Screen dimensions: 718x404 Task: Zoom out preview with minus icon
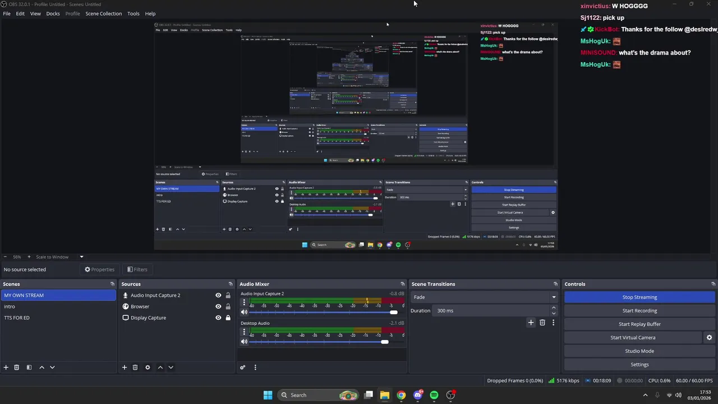(x=5, y=257)
